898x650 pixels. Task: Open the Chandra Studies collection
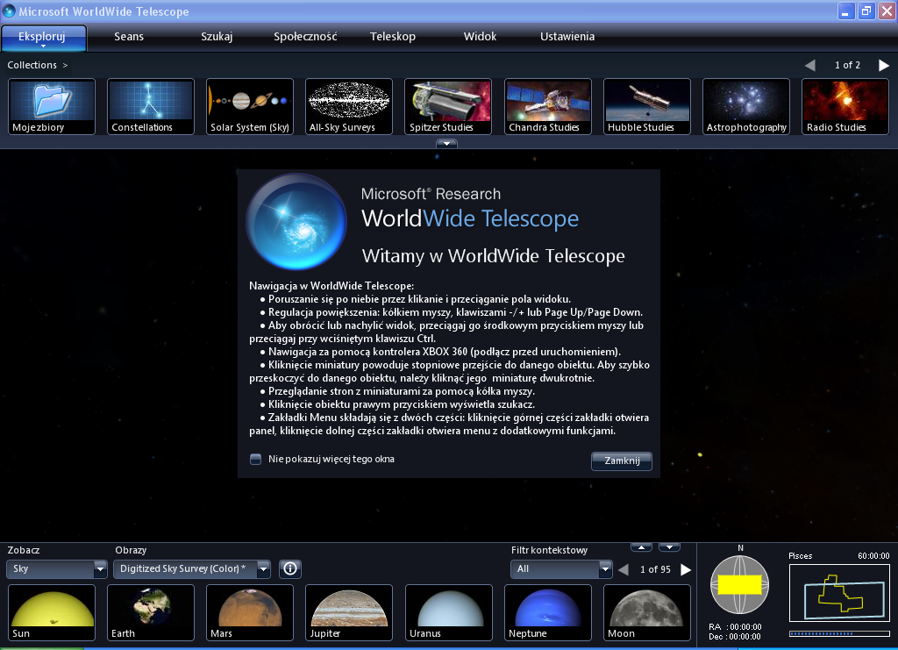click(x=547, y=104)
